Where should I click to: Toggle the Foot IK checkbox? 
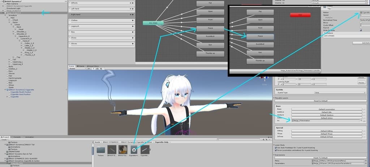pos(361,28)
